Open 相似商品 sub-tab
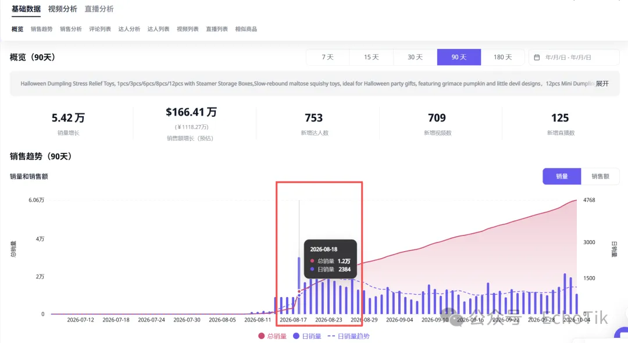This screenshot has height=343, width=628. (246, 29)
